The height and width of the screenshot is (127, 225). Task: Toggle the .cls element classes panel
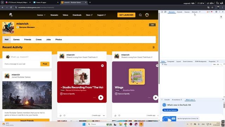(218, 65)
